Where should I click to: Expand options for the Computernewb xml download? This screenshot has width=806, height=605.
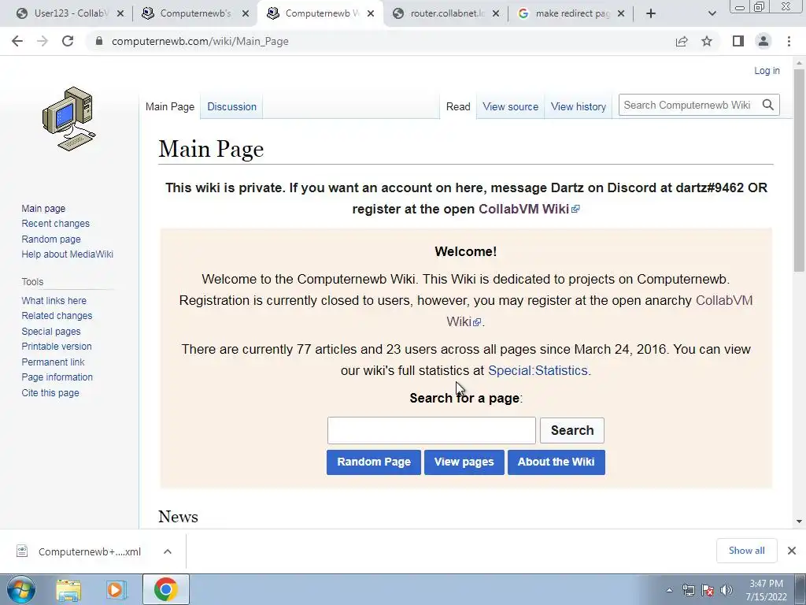coord(168,551)
